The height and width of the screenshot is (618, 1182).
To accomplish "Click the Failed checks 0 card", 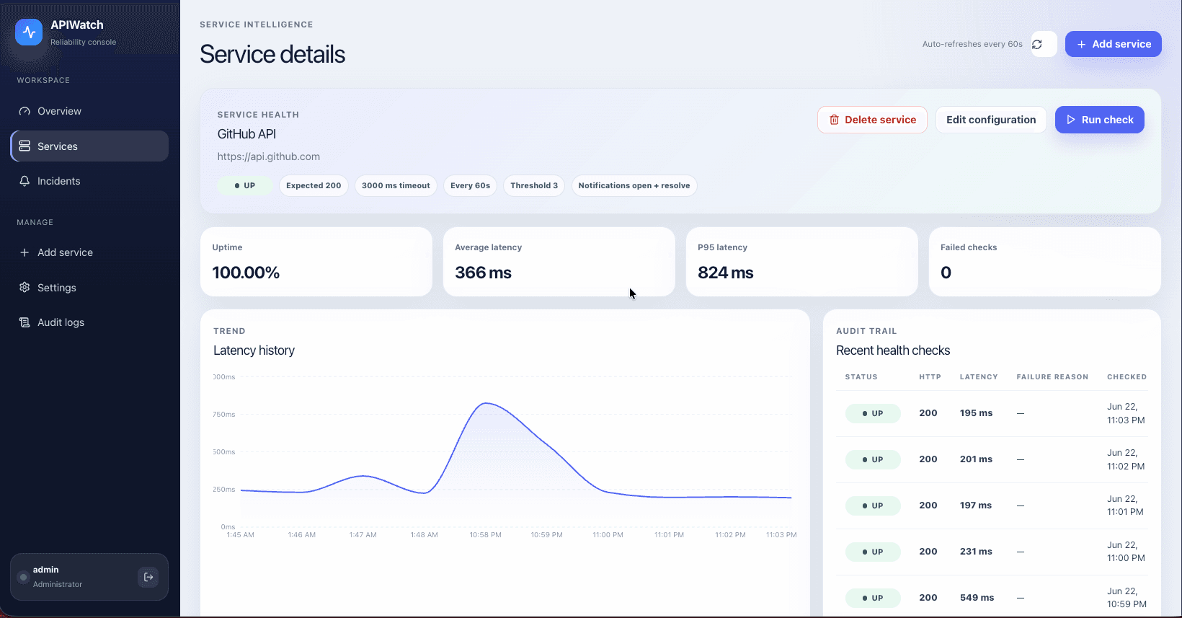I will [x=1044, y=262].
